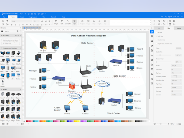Click the Cut scissors icon

[3, 21]
